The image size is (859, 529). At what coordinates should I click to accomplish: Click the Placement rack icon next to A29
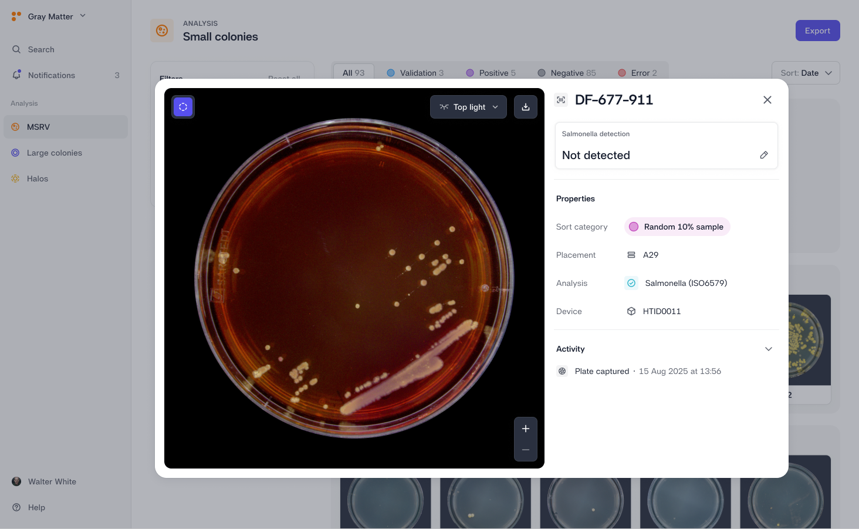[631, 255]
